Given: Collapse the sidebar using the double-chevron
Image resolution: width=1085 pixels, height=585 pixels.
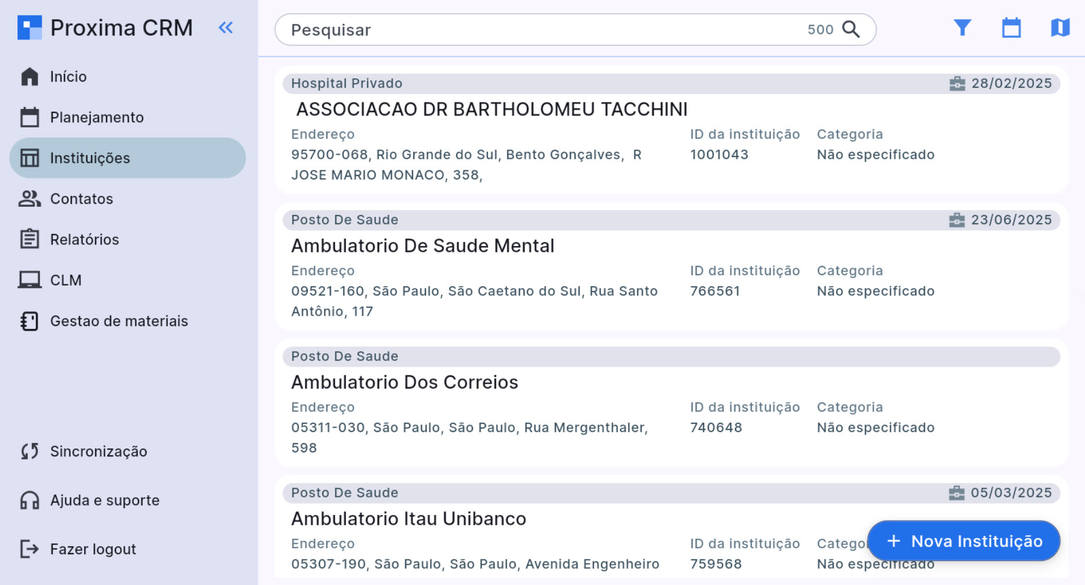Looking at the screenshot, I should [225, 27].
